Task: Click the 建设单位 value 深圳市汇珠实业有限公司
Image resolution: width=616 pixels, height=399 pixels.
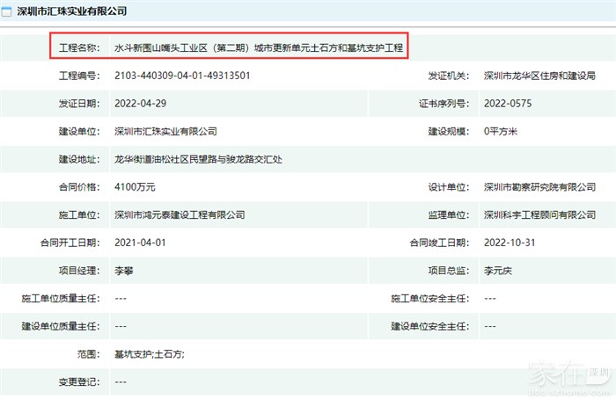Action: click(165, 132)
